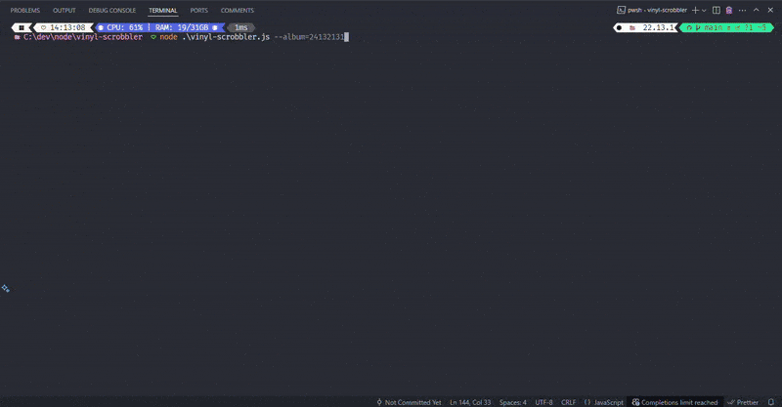Screen dimensions: 782x407
Task: Open the PORTS tab
Action: [199, 10]
